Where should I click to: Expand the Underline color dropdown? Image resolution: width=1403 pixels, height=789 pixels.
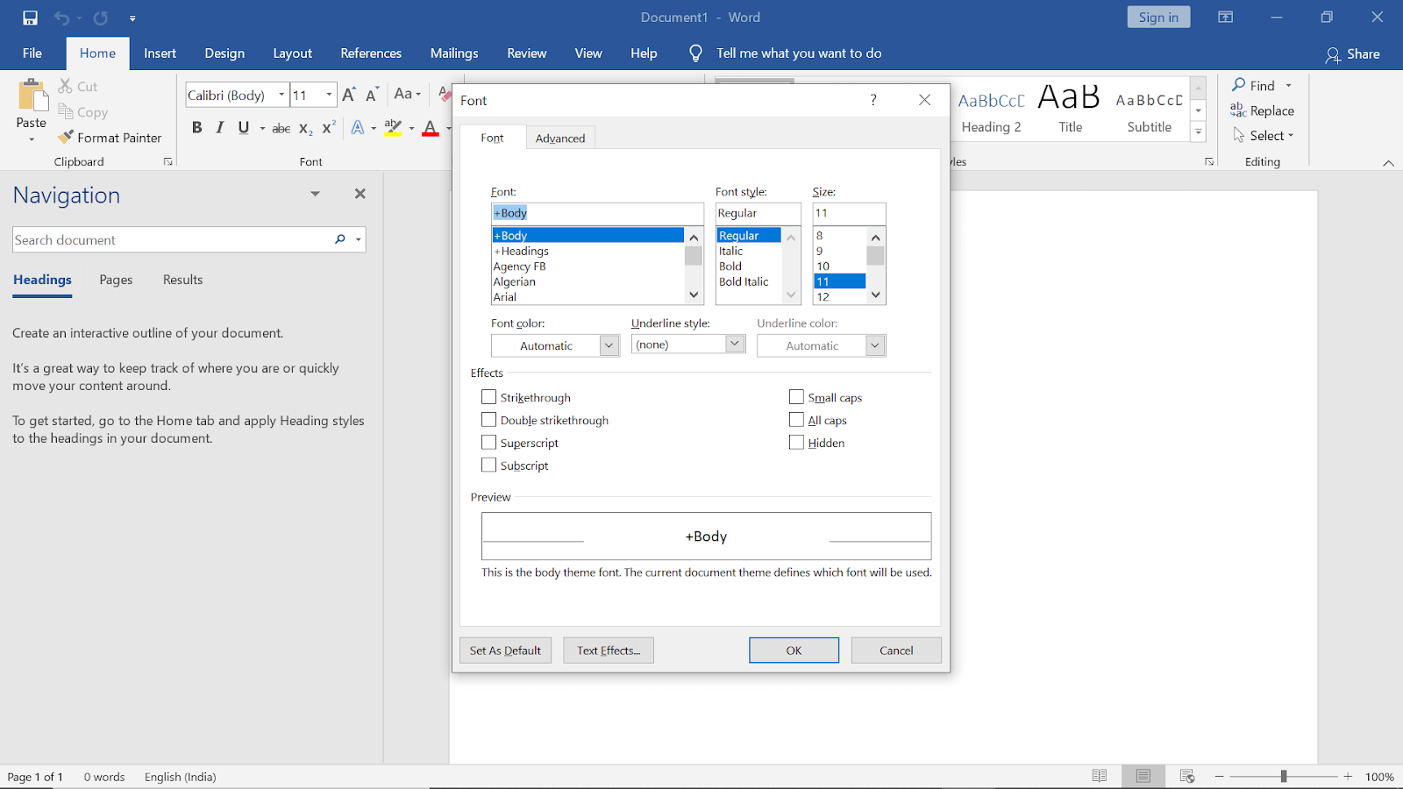pos(874,345)
